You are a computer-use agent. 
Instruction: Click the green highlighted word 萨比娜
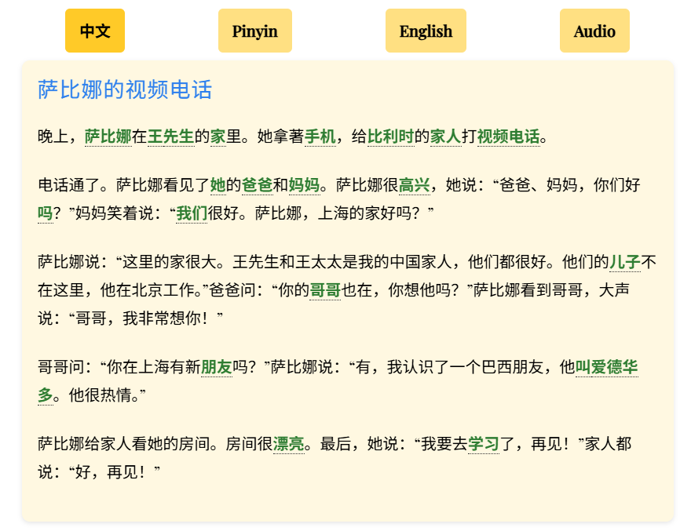click(108, 136)
